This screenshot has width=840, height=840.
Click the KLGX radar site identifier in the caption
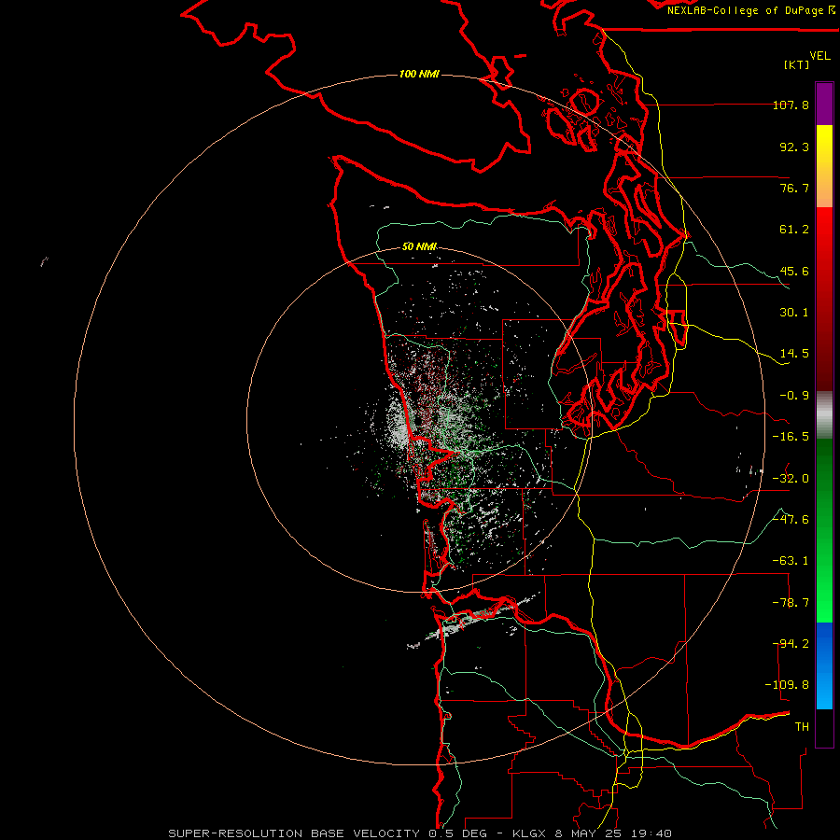(530, 833)
